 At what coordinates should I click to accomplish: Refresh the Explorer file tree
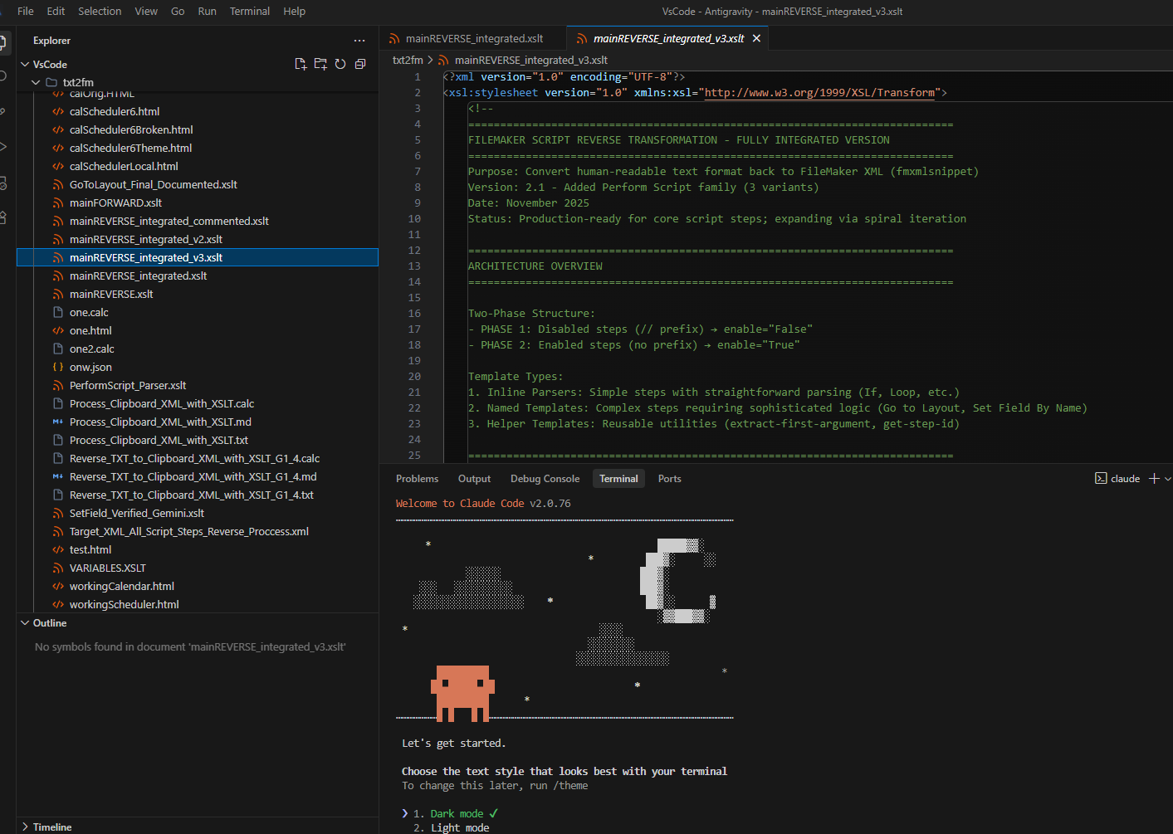pos(340,64)
